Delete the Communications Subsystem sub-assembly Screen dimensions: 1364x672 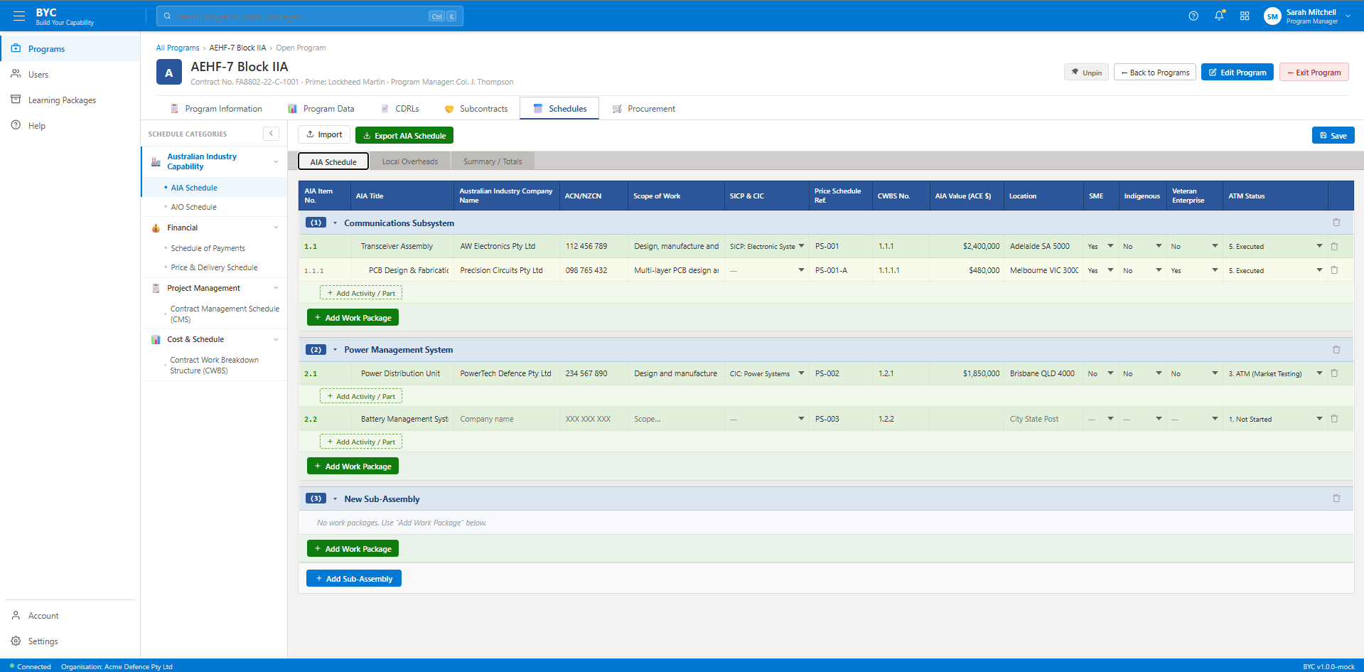[x=1336, y=223]
